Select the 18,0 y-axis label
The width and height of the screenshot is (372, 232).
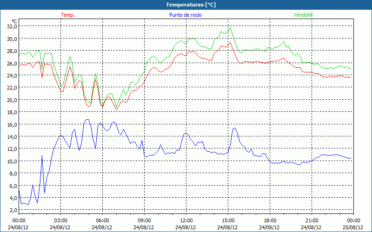(12, 112)
